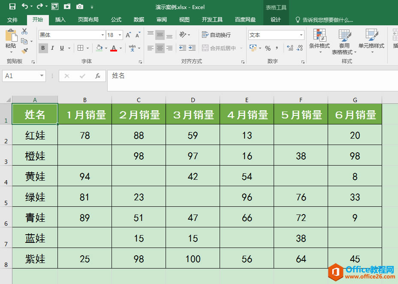Click the percent style icon

coord(268,48)
